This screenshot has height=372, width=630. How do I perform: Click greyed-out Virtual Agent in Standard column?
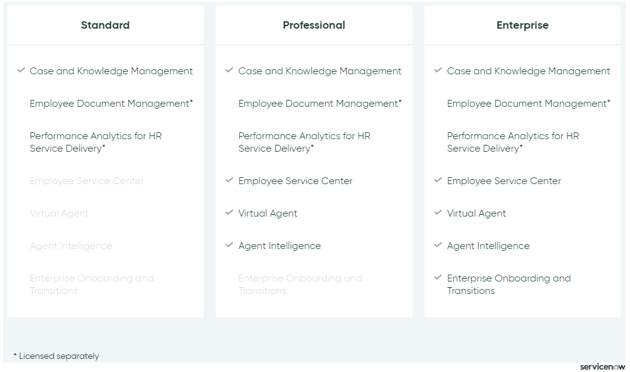coord(59,213)
